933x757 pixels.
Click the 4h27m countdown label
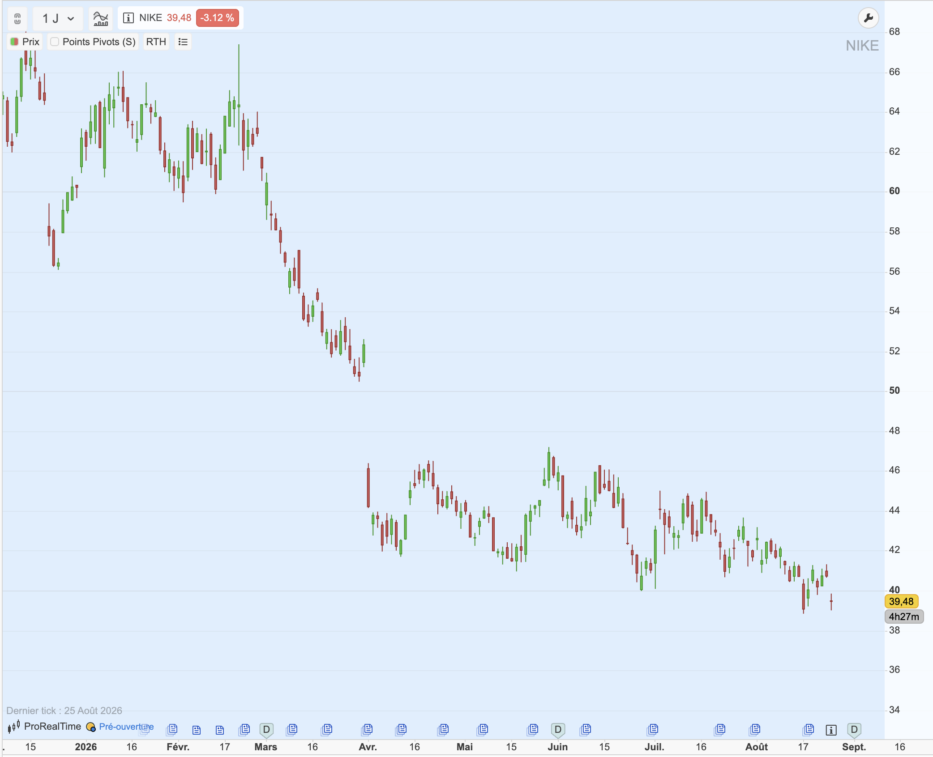(904, 617)
